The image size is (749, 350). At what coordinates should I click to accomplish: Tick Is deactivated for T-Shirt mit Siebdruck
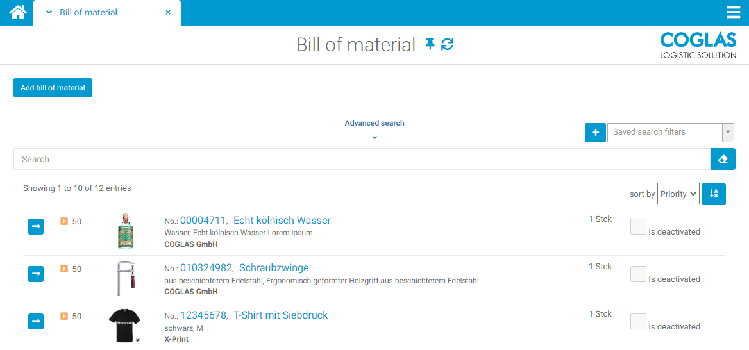point(638,322)
